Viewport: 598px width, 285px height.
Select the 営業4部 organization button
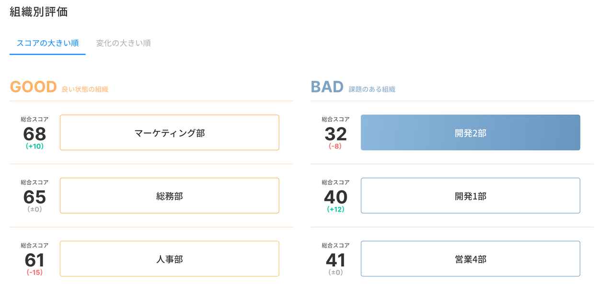click(x=471, y=259)
